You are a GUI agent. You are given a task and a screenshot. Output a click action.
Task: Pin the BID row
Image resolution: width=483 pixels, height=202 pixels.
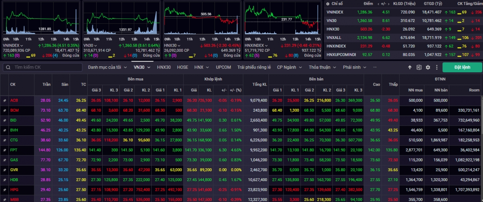coord(4,120)
